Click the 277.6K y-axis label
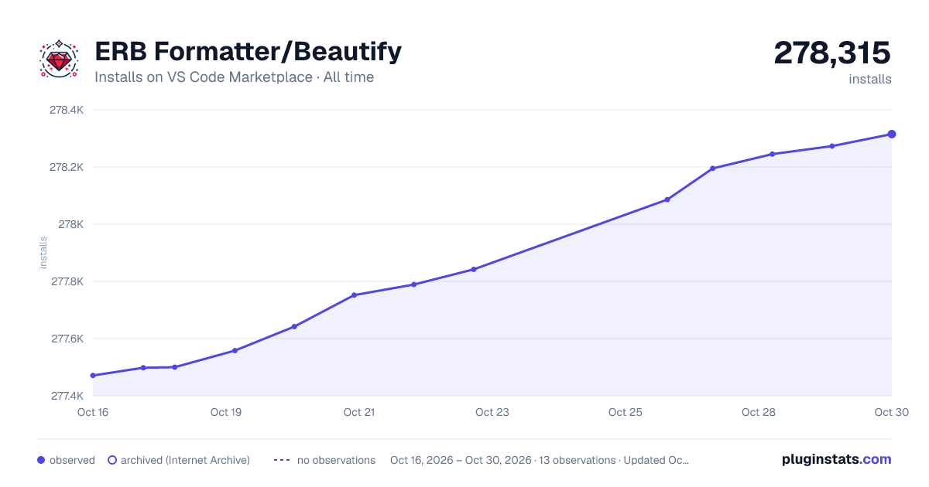 (67, 339)
